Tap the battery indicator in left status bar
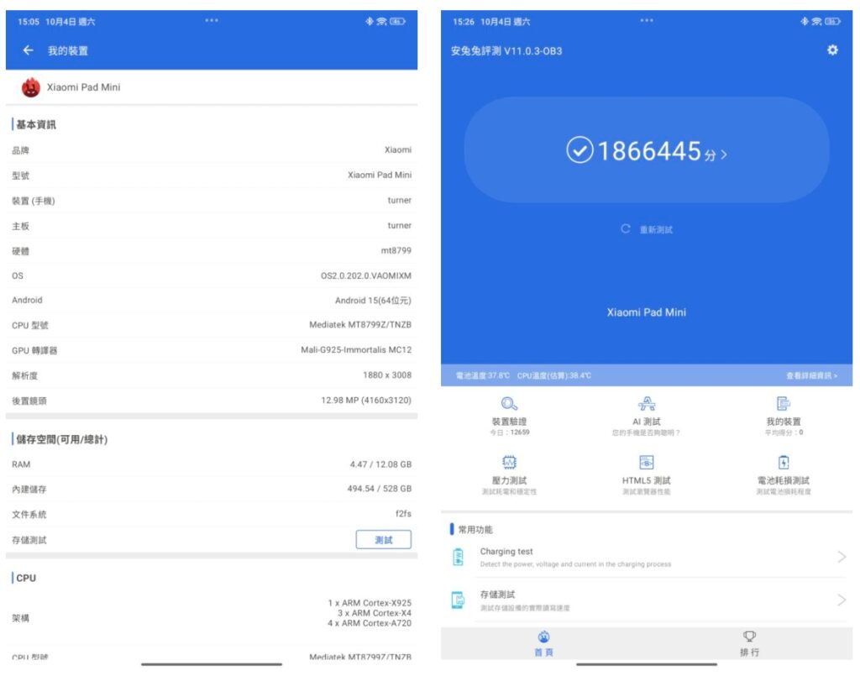The image size is (860, 676). (397, 21)
